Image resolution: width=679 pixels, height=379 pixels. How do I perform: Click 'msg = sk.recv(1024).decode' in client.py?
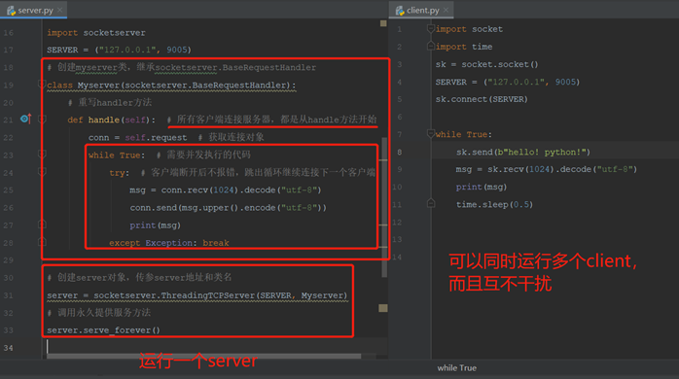[x=547, y=170]
